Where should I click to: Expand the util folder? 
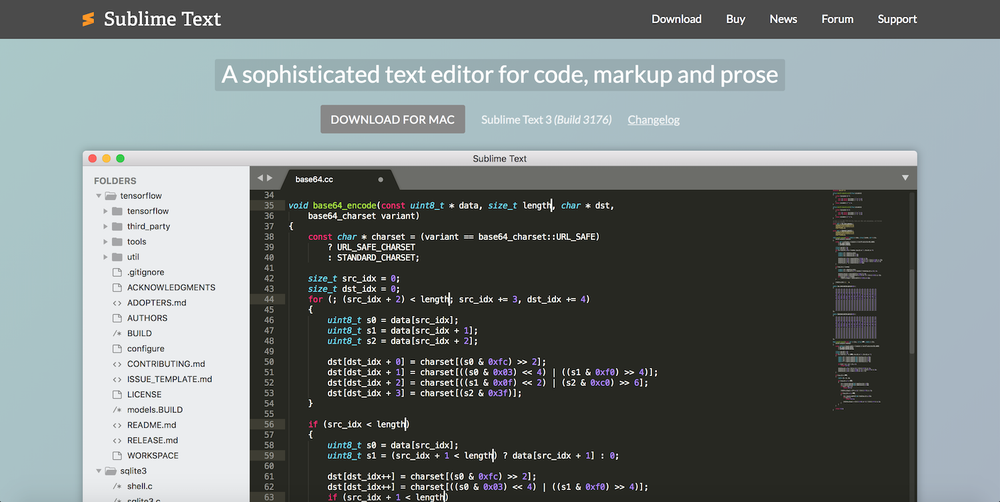(105, 257)
